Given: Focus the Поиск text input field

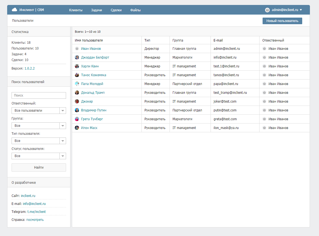Looking at the screenshot, I should coord(39,95).
